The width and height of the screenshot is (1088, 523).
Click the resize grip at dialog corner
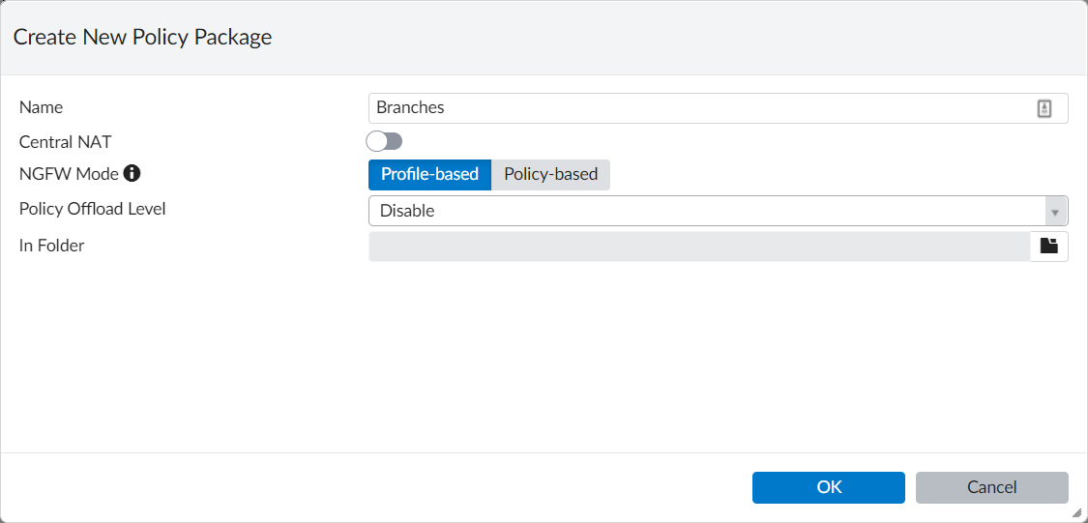click(x=1078, y=513)
